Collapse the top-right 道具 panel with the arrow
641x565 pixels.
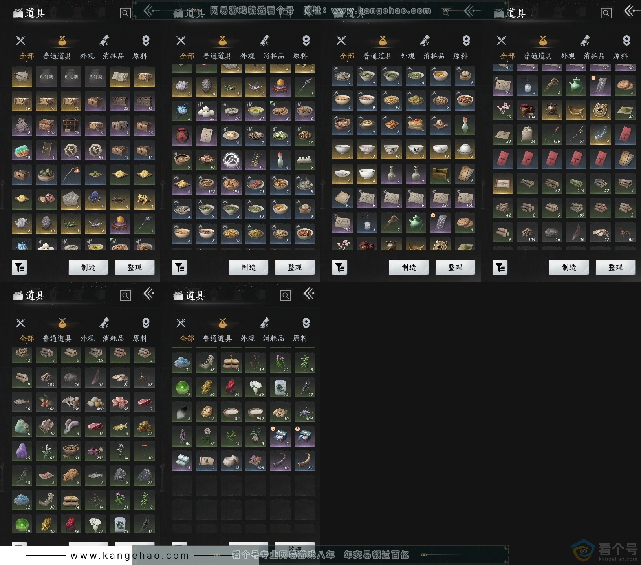[632, 11]
